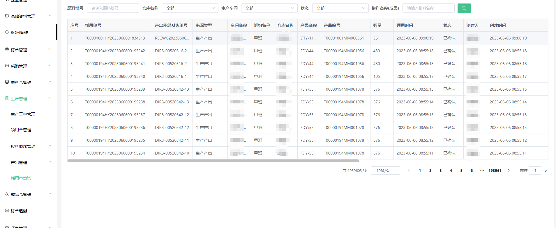The height and width of the screenshot is (228, 556).
Task: Click the 采购管理 sidebar icon
Action: [7, 66]
